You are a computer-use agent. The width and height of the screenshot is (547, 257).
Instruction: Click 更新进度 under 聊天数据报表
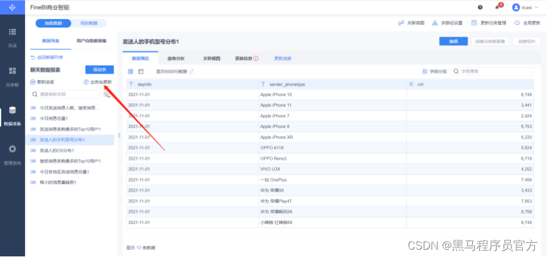click(42, 82)
